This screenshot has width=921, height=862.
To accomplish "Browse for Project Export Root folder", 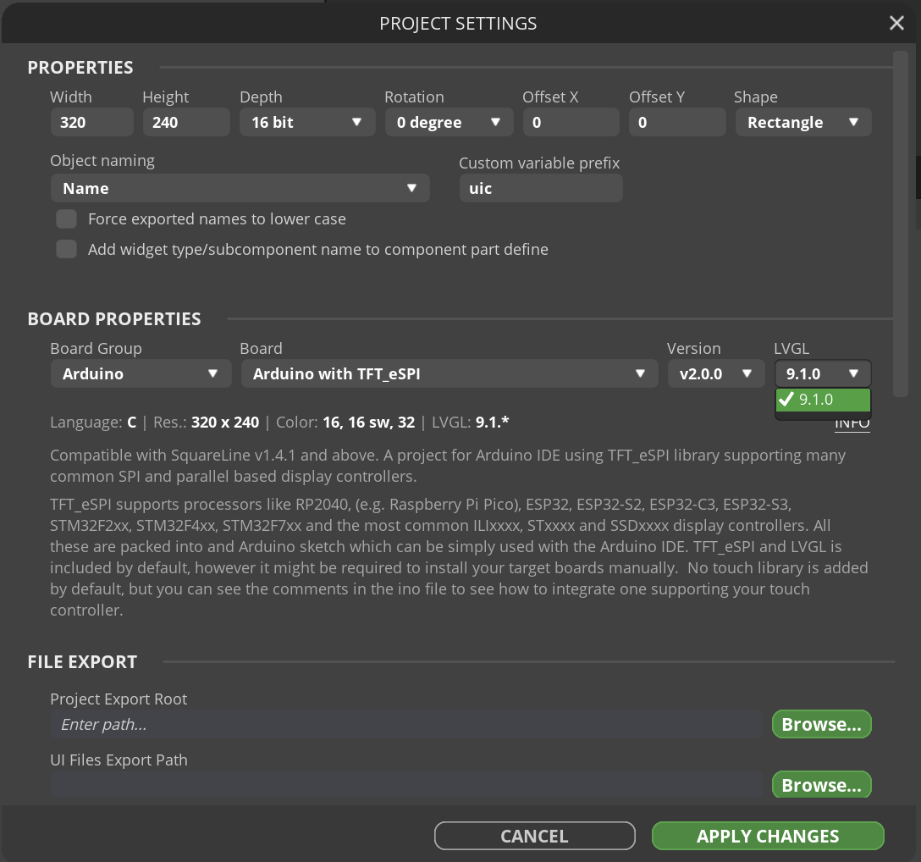I will pos(820,725).
